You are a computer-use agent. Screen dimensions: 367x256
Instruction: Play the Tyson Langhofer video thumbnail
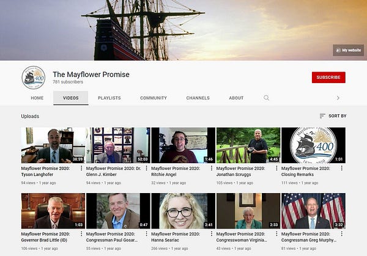point(53,145)
